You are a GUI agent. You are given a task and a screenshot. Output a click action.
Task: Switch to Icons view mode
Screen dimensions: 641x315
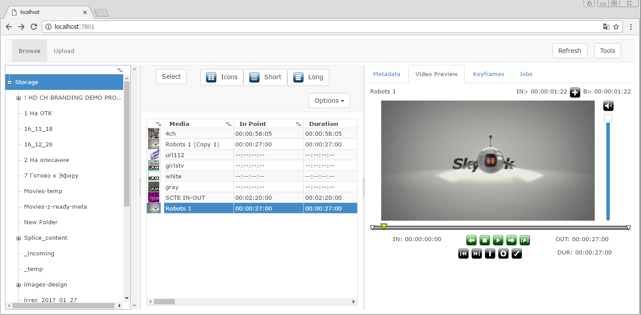click(x=222, y=77)
